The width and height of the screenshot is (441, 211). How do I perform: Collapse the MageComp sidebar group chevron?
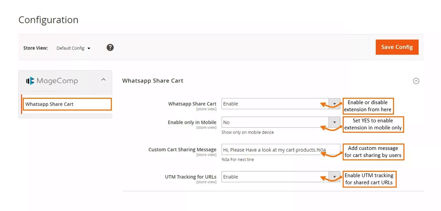pyautogui.click(x=103, y=80)
